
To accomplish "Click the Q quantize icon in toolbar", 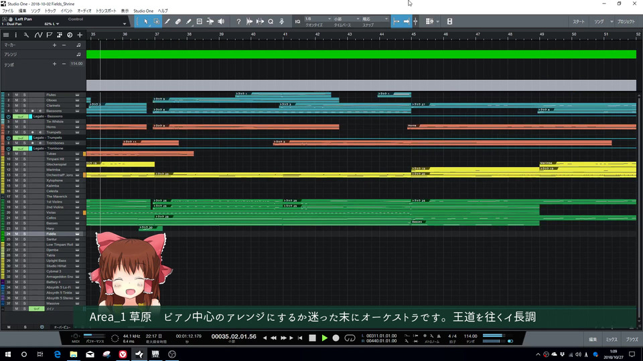I will coord(271,21).
